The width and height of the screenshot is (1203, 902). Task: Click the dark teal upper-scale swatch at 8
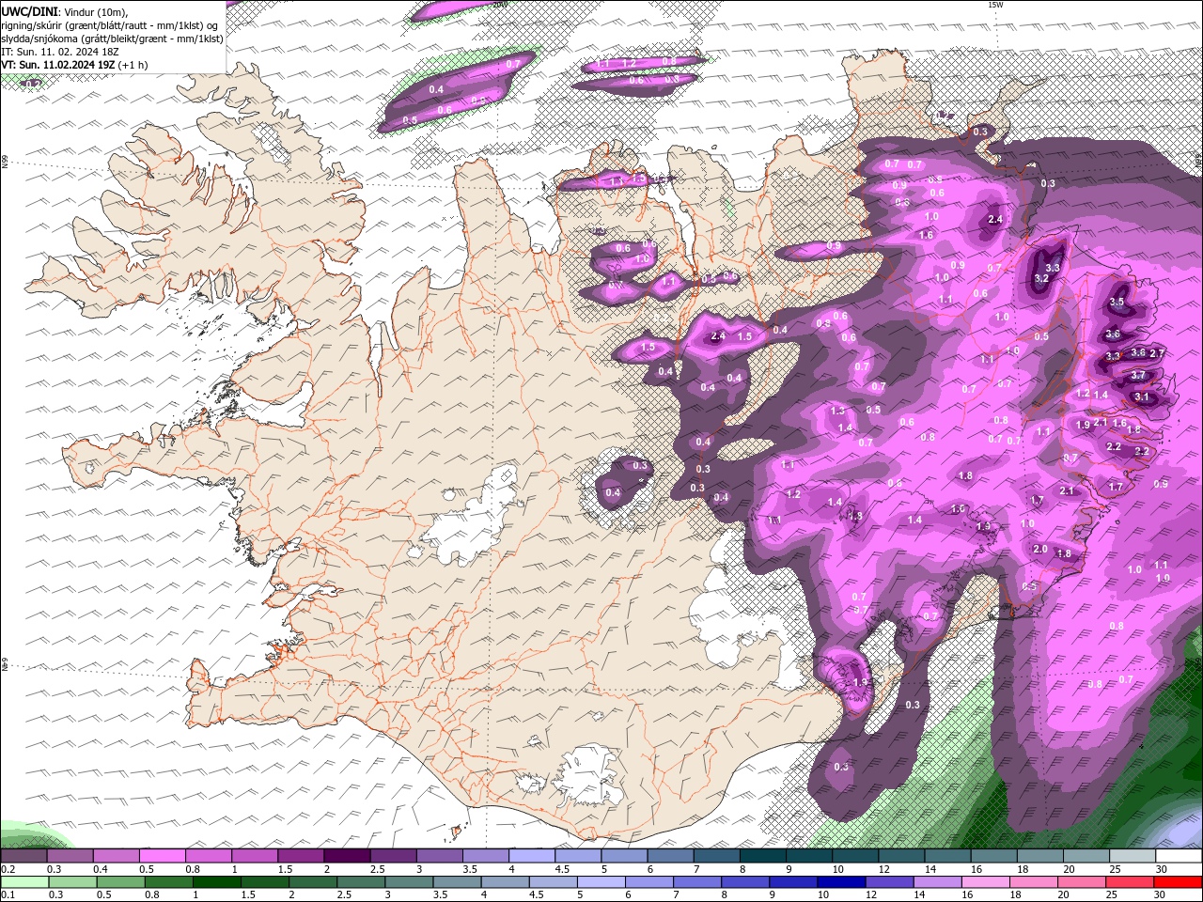763,856
